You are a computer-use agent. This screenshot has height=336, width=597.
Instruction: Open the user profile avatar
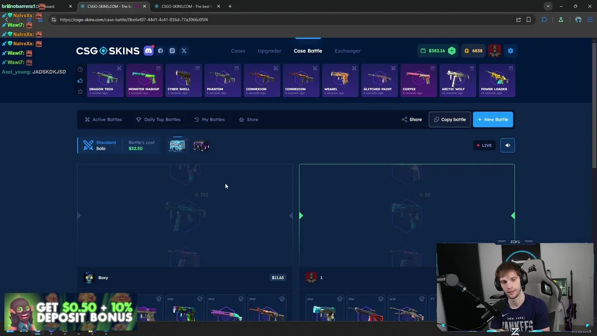pyautogui.click(x=495, y=51)
